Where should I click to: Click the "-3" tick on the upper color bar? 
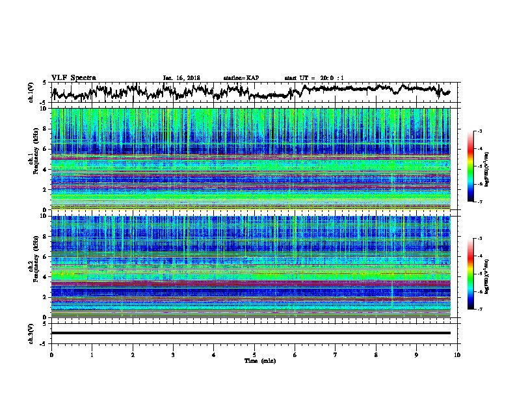coord(479,131)
